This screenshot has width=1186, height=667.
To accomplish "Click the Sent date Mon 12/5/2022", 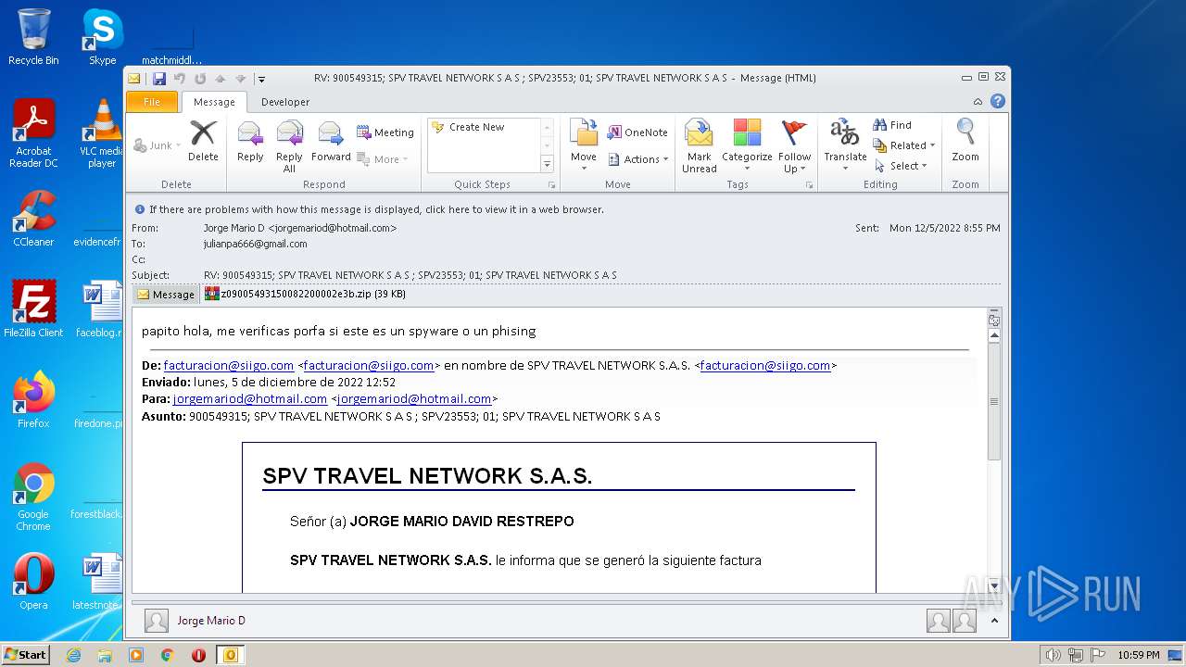I will tap(945, 228).
